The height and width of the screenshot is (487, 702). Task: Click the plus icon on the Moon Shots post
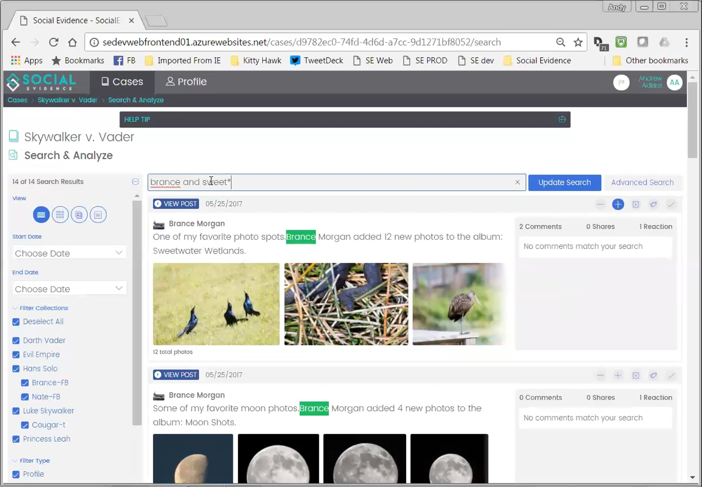click(x=618, y=375)
